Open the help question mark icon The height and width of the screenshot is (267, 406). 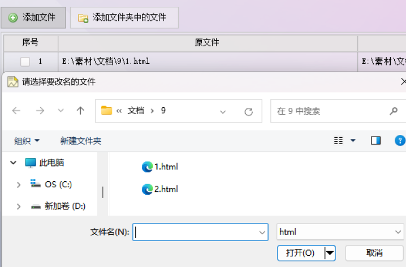(400, 141)
